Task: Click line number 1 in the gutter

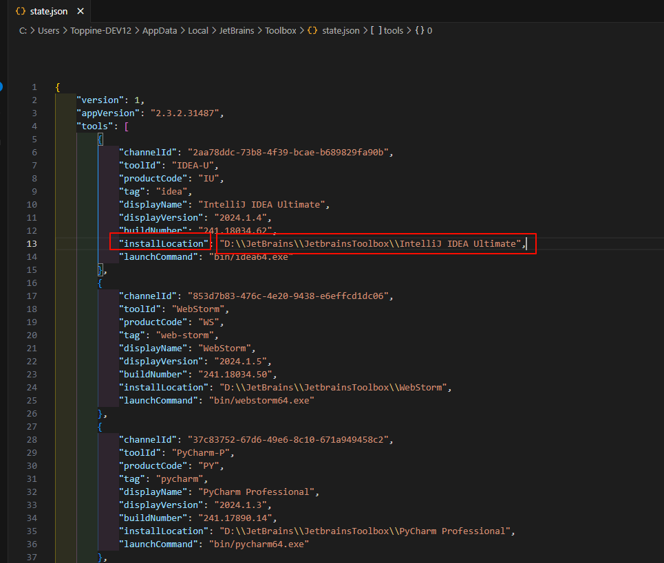Action: click(x=34, y=87)
